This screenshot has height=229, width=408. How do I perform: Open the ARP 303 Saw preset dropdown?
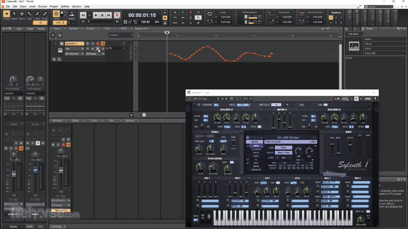pos(206,99)
